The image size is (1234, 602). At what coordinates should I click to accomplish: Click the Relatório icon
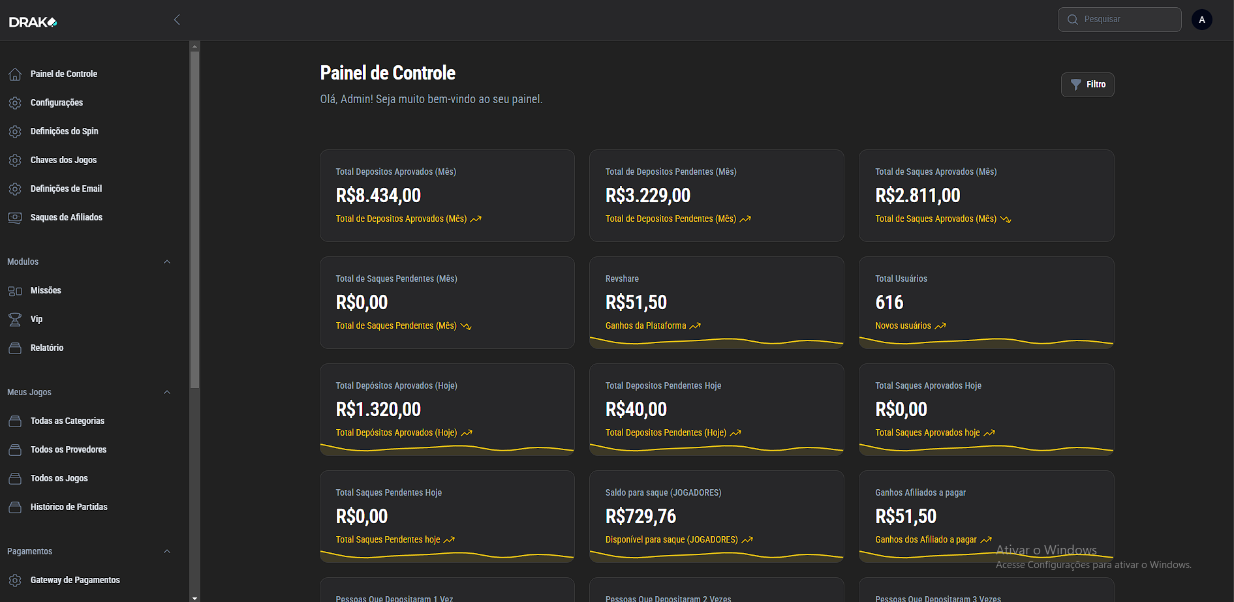tap(15, 348)
